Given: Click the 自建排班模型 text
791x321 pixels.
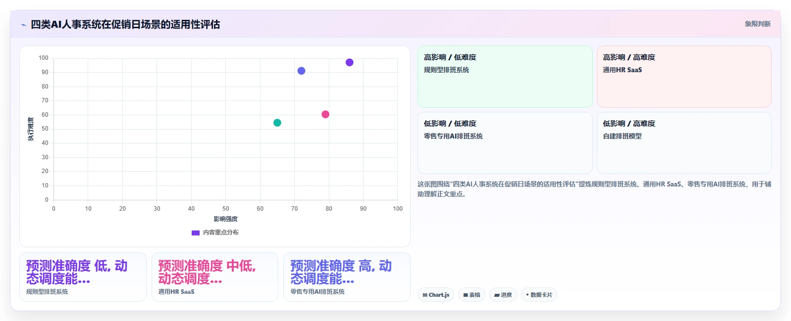Looking at the screenshot, I should 622,137.
